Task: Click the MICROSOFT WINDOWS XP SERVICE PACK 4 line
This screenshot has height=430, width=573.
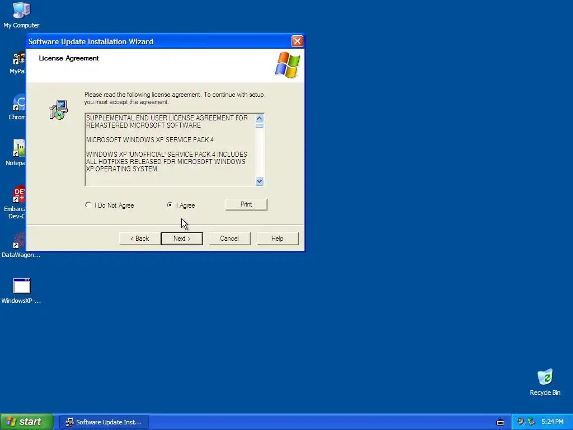Action: (x=150, y=139)
